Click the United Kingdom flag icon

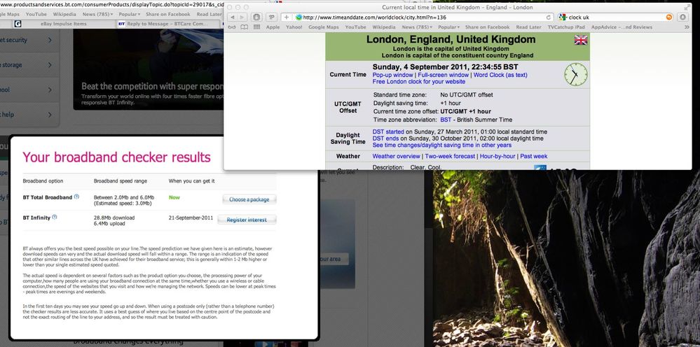(580, 41)
